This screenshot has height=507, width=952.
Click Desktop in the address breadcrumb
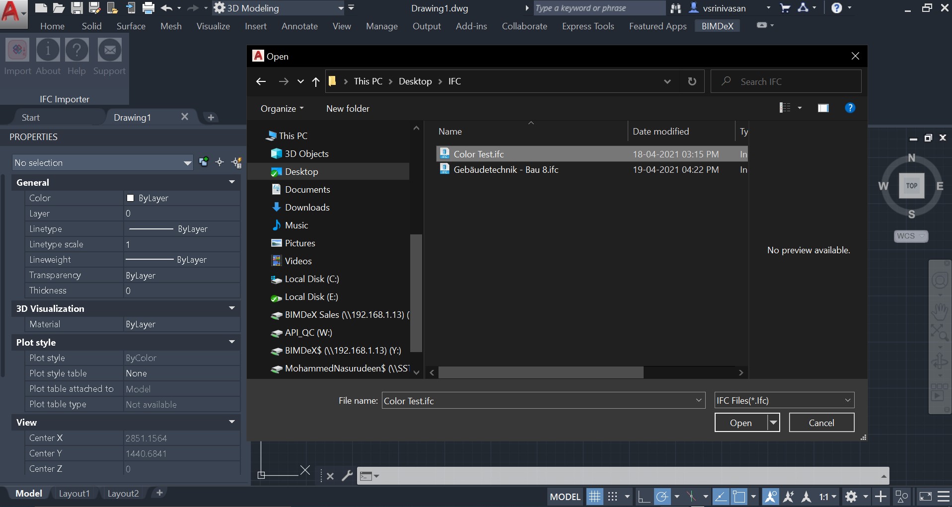pyautogui.click(x=415, y=81)
